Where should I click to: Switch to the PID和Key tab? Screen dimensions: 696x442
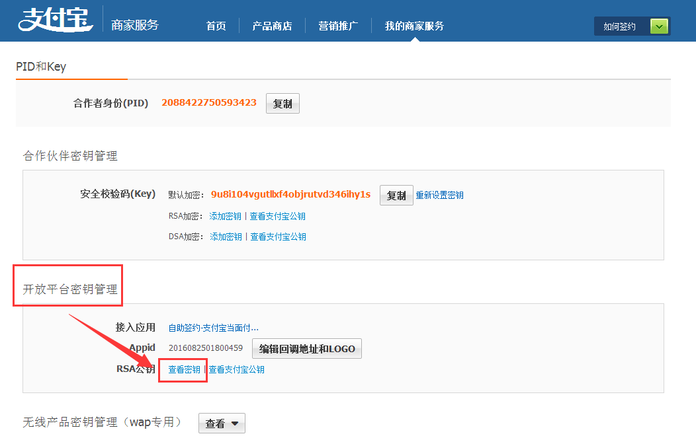(41, 67)
